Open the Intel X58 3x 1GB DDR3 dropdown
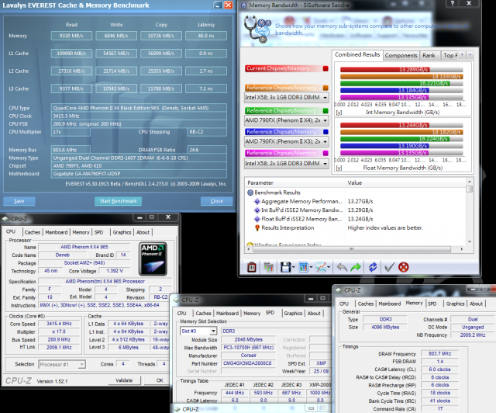The image size is (496, 413). pos(325,97)
